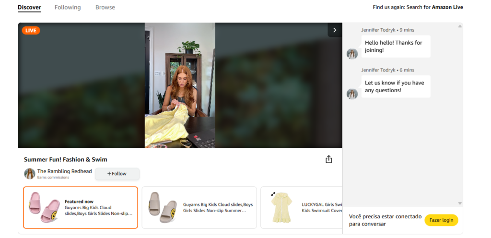This screenshot has height=238, width=491.
Task: Open the Following tab
Action: click(x=68, y=8)
